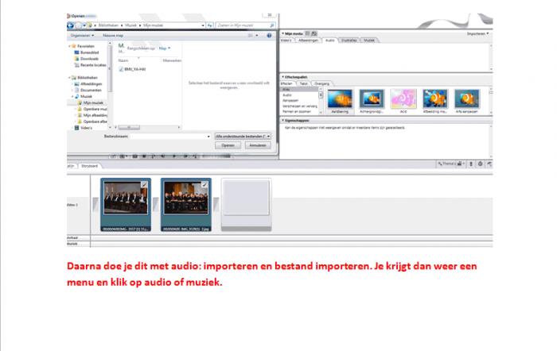Select the first choir clip in the storyboard
Image resolution: width=557 pixels, height=351 pixels.
pos(126,205)
